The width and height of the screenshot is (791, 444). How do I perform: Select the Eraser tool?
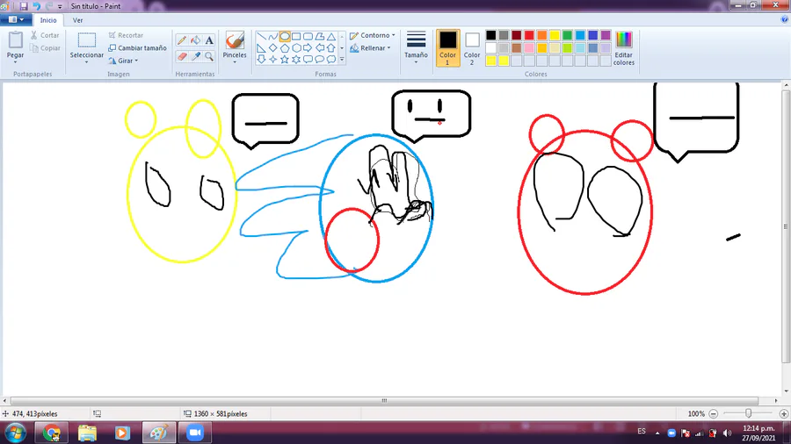pos(182,56)
